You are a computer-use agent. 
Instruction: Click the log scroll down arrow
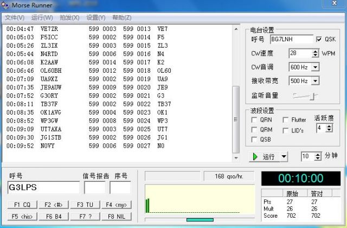coord(236,158)
